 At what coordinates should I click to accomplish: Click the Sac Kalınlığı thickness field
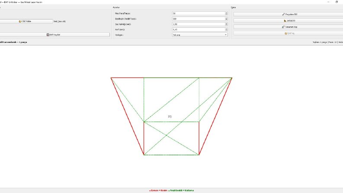[199, 24]
